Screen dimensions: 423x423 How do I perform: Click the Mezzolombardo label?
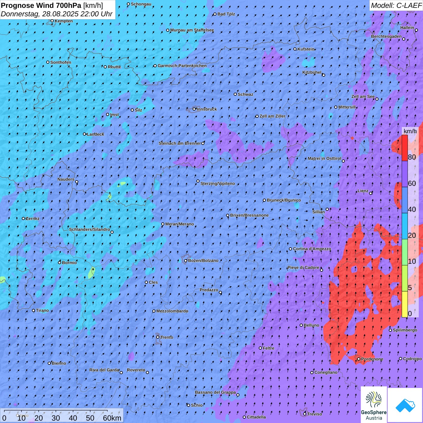tap(172, 311)
